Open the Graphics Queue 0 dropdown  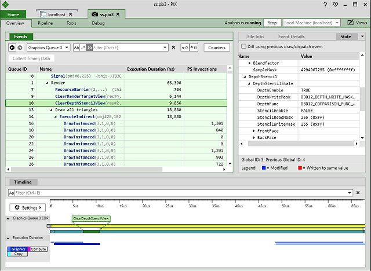pos(49,47)
